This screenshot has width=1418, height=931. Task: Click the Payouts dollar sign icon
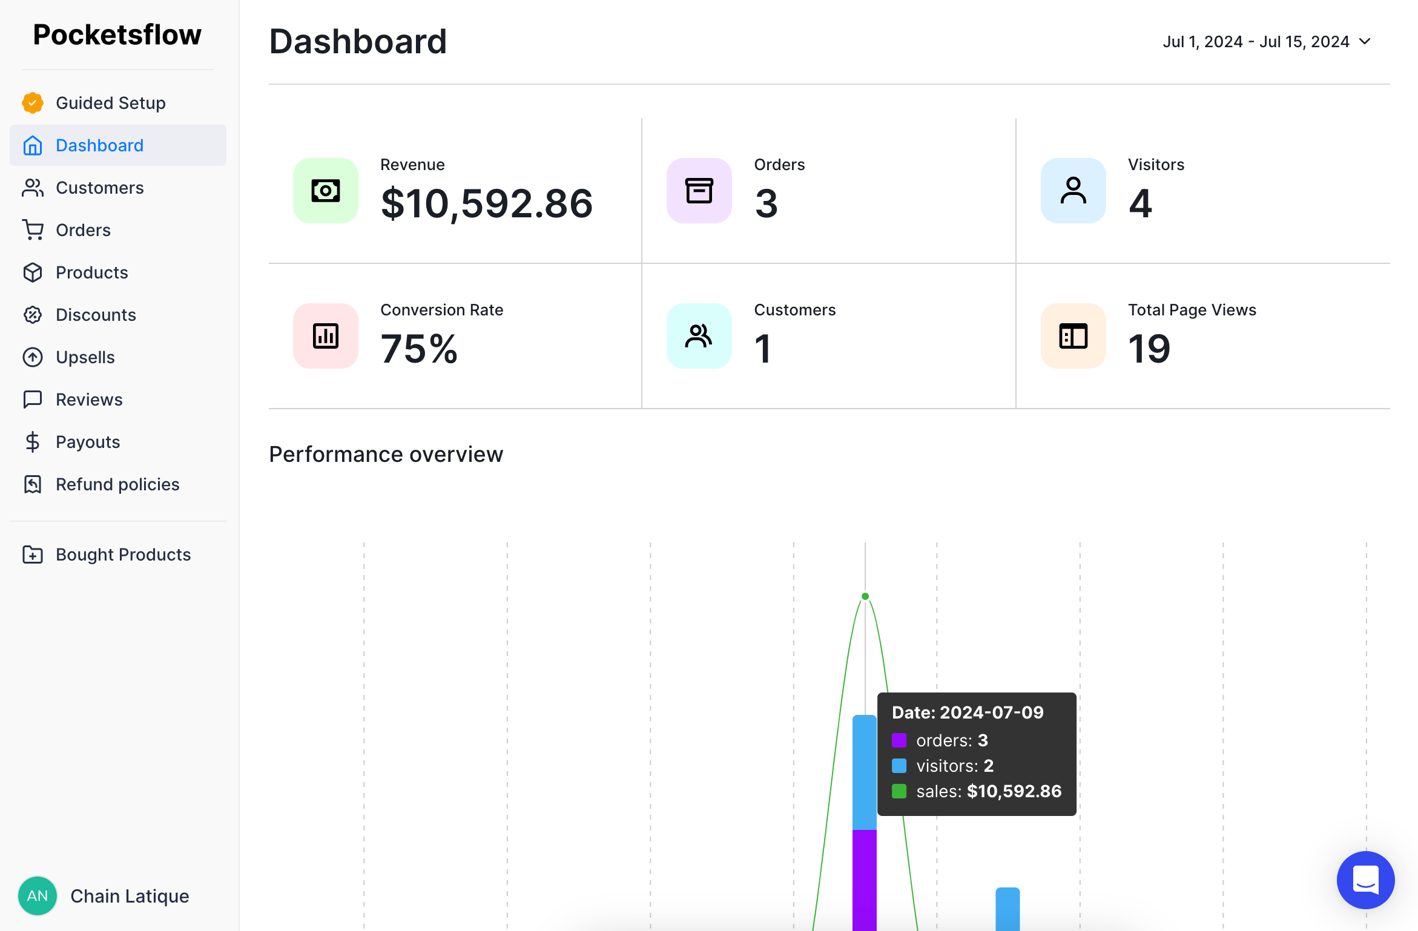click(33, 442)
